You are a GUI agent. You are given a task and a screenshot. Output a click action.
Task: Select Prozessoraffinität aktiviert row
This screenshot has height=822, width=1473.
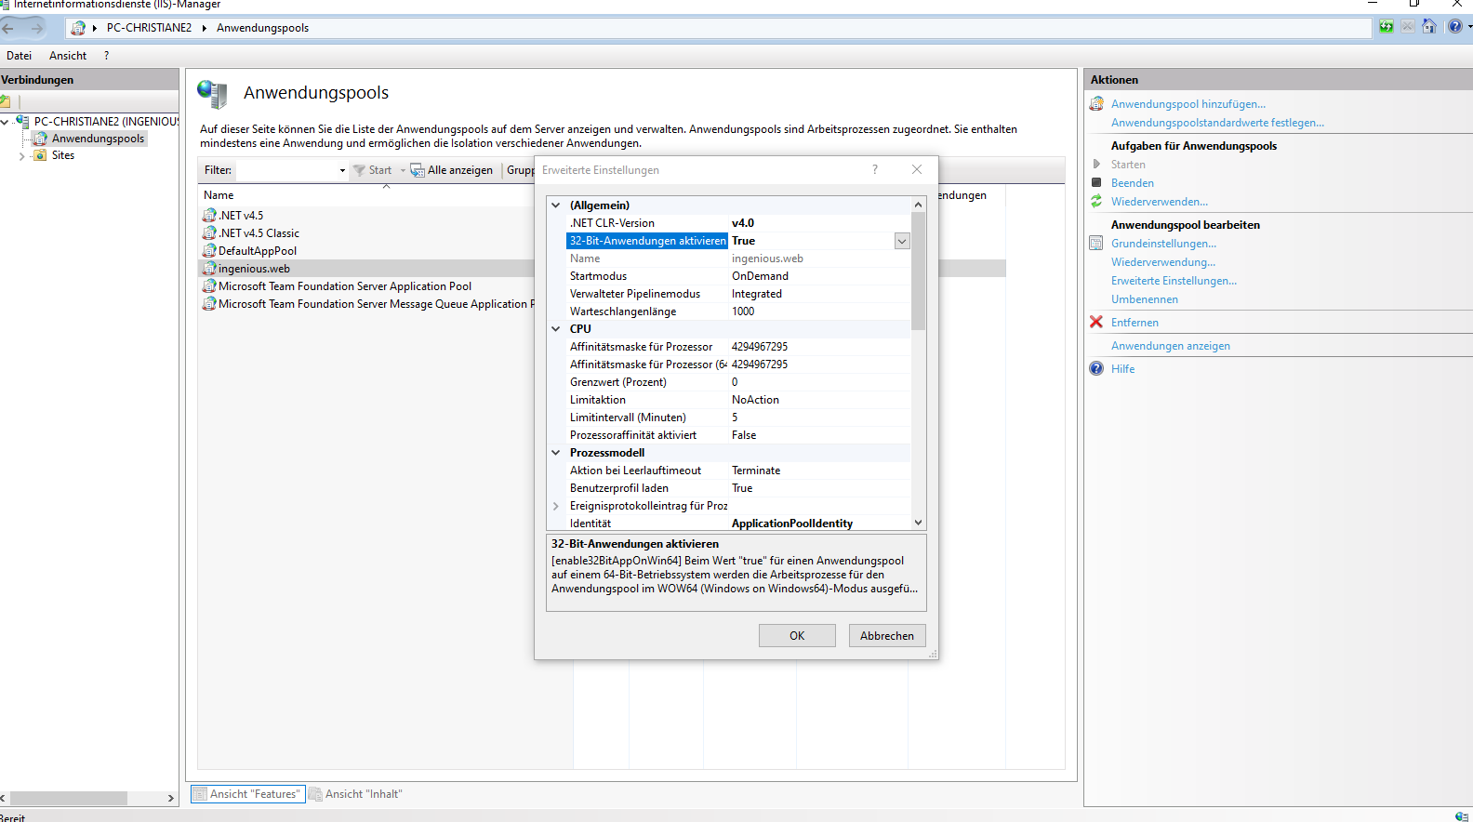738,435
